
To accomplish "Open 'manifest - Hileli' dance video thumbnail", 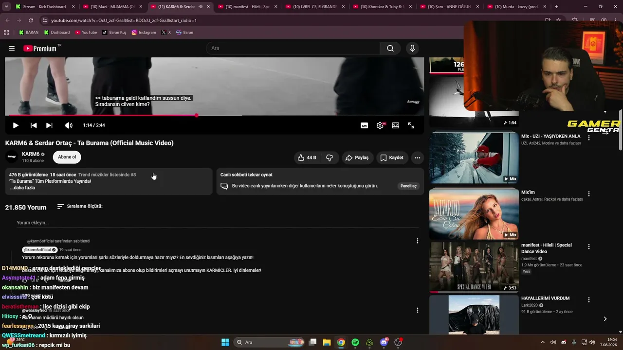I will pyautogui.click(x=474, y=267).
